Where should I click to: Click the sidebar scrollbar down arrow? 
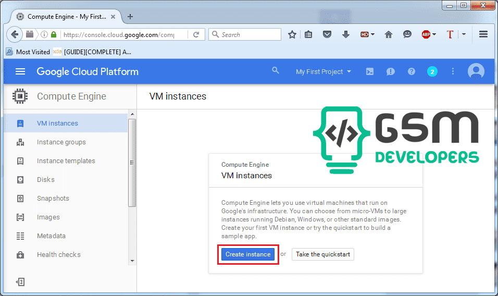point(132,261)
